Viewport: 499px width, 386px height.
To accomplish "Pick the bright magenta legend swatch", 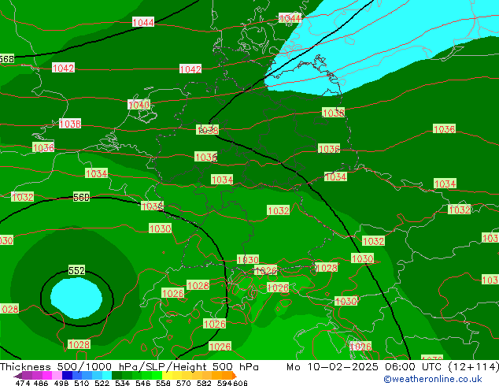I will click(46, 375).
